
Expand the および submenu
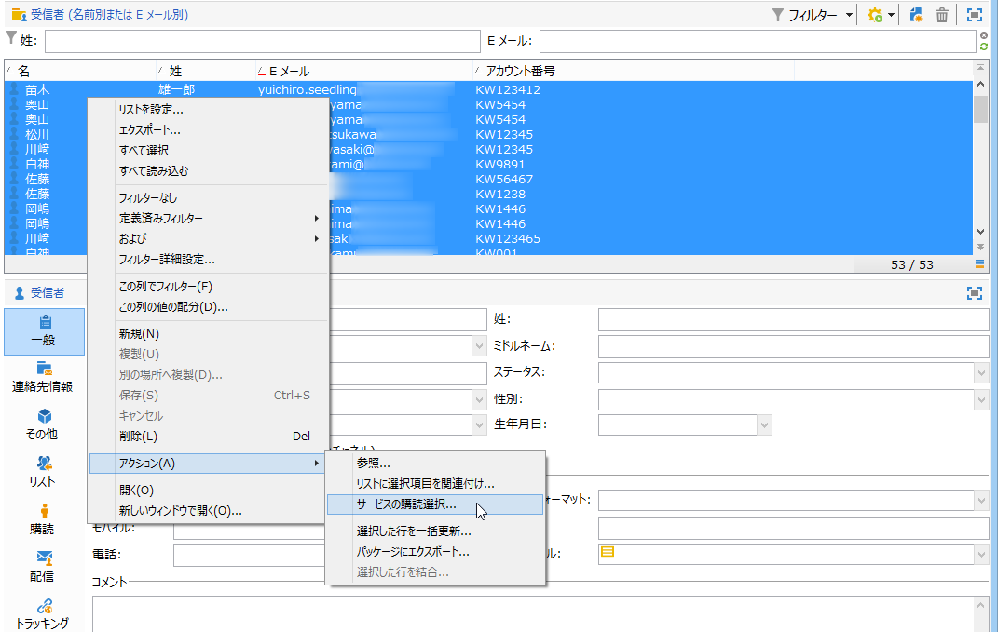pyautogui.click(x=316, y=238)
